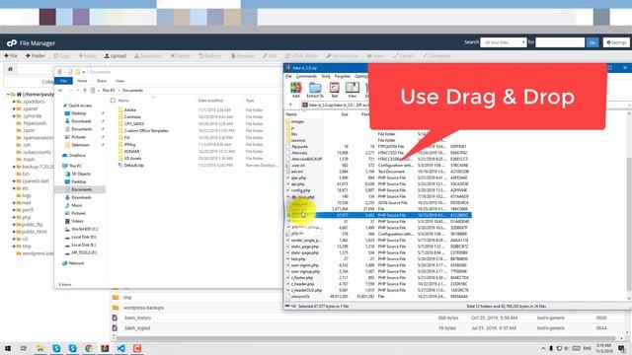The height and width of the screenshot is (355, 632).
Task: Click the Download button in cPanel toolbar
Action: point(148,56)
